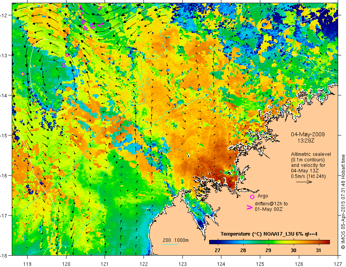Click the longitude axis label 121
The width and height of the screenshot is (346, 267).
(x=105, y=264)
